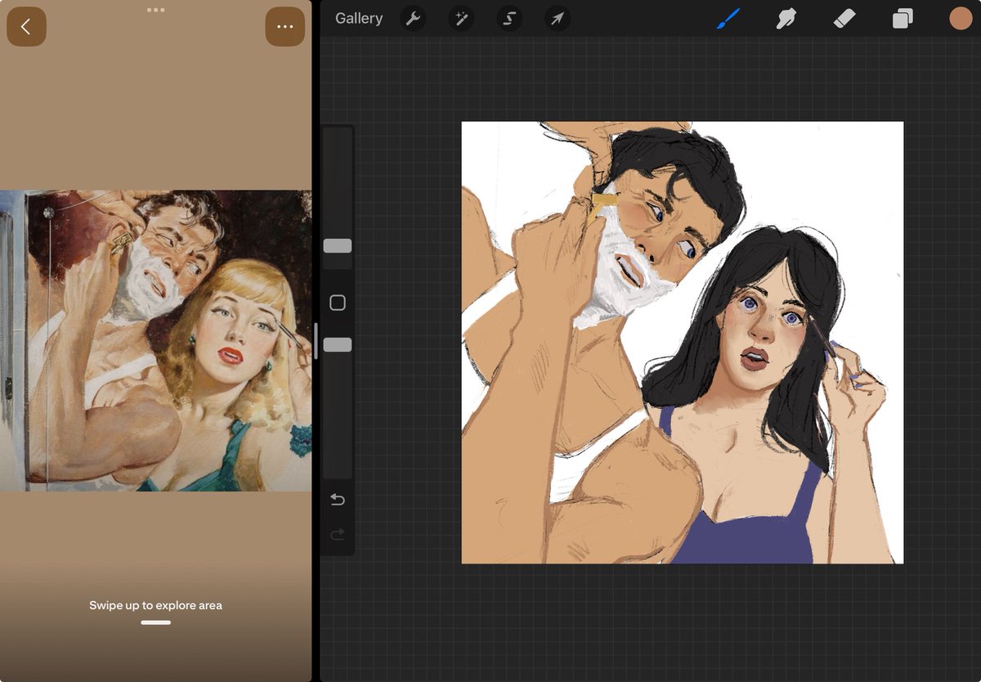
Task: Open the Adjustments magic wand menu
Action: pos(461,19)
